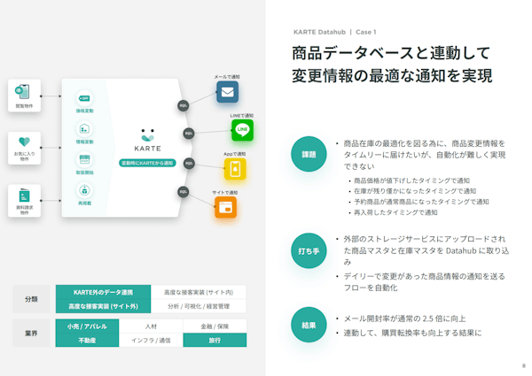
Task: Select the インフラ / 通信 cell
Action: click(151, 340)
